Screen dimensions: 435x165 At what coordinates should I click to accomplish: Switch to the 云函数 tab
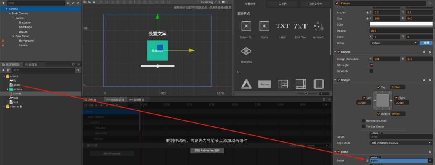(31, 65)
